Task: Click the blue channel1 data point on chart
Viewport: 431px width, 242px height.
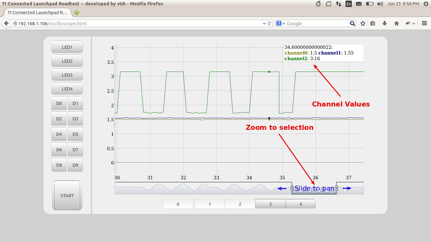Action: tap(269, 118)
